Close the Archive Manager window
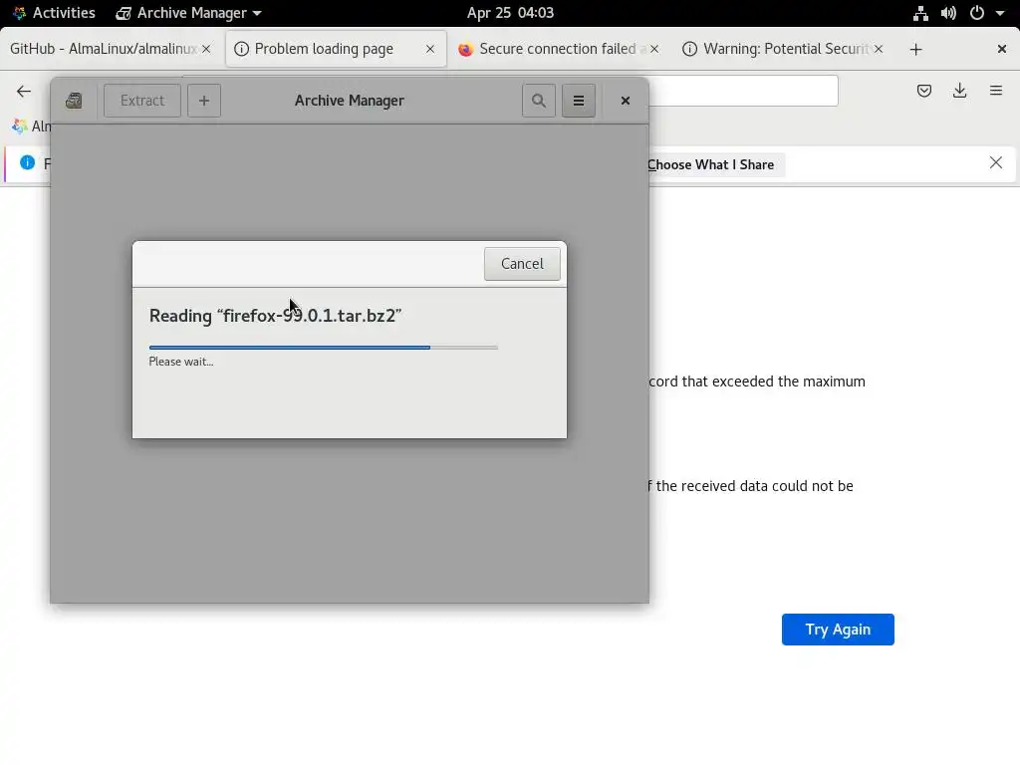Screen dimensions: 1020x765 coord(626,101)
